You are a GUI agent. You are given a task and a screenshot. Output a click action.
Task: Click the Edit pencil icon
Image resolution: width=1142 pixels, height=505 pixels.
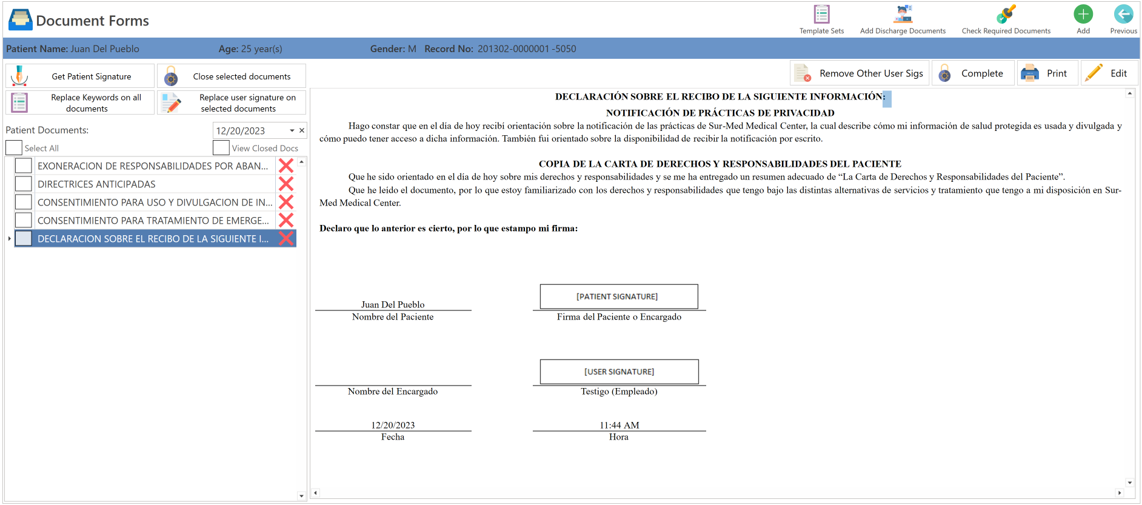point(1094,73)
